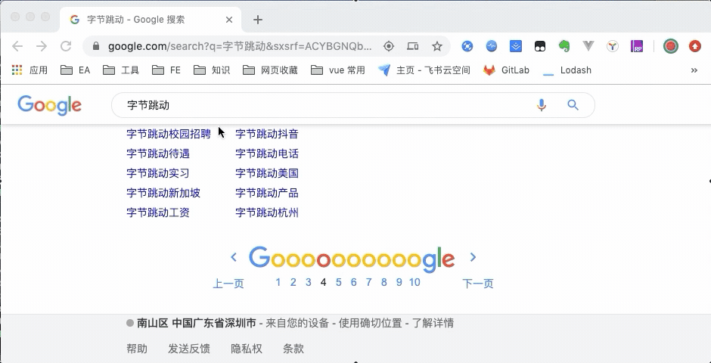Open the apps grid shortcut 应用
Screen dimensions: 711x363
tap(29, 70)
